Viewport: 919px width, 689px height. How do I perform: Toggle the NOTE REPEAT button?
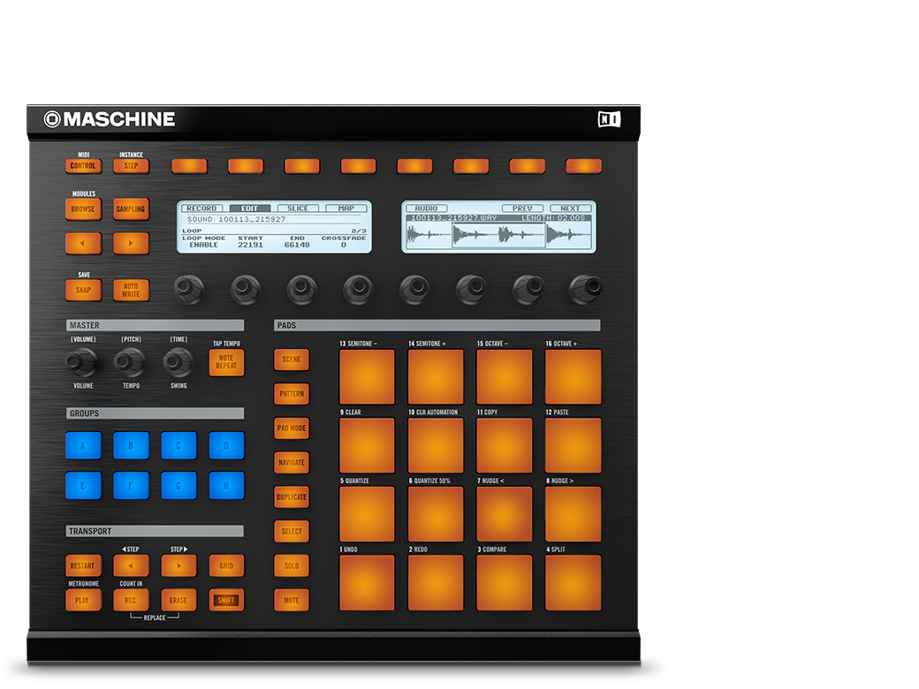[x=226, y=362]
